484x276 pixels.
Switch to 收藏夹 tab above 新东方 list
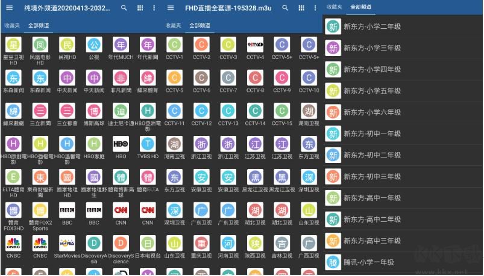click(x=335, y=7)
